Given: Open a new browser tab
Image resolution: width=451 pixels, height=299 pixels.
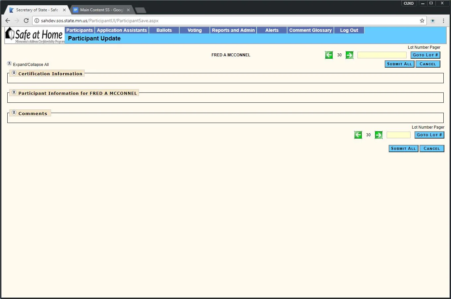Looking at the screenshot, I should (x=141, y=10).
